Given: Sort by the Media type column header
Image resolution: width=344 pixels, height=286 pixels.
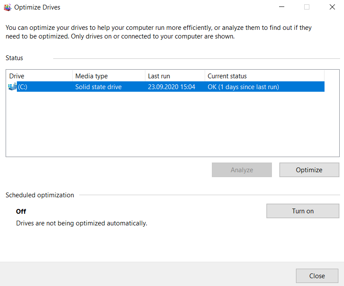Looking at the screenshot, I should pyautogui.click(x=109, y=76).
